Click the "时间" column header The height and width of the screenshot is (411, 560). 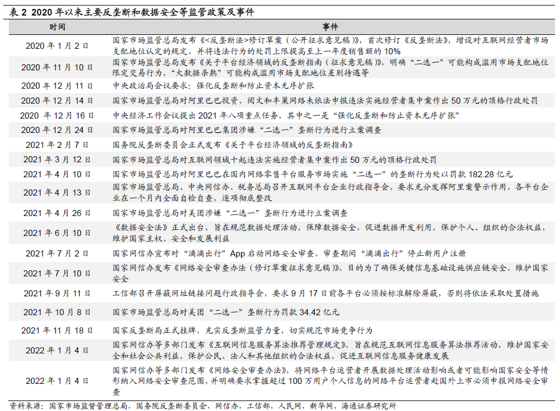tap(57, 27)
